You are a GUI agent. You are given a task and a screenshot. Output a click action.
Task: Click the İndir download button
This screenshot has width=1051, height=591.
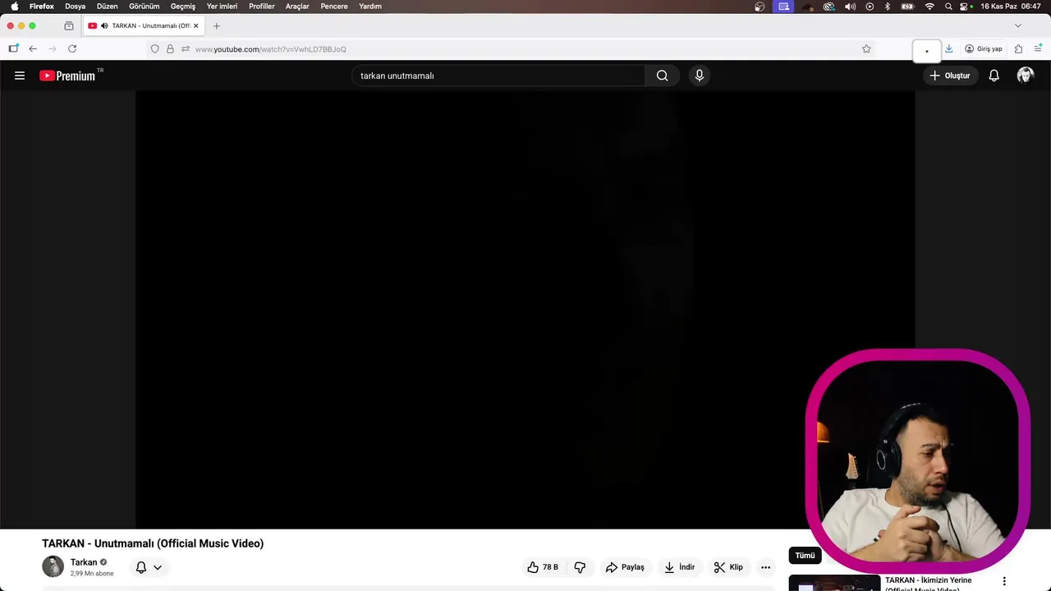(680, 567)
